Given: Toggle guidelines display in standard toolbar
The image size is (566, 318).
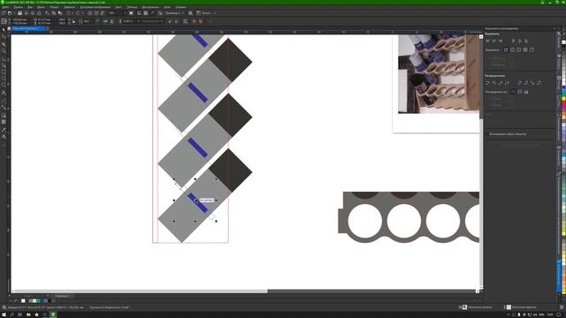Looking at the screenshot, I should 152,13.
